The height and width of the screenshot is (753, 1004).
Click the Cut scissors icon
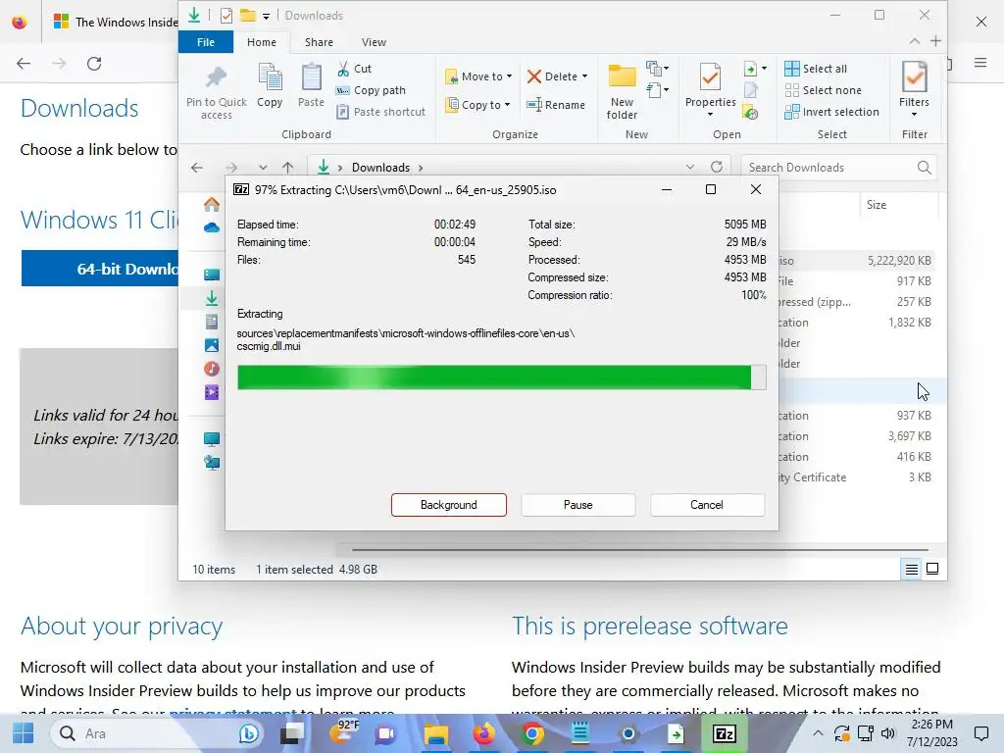tap(343, 69)
